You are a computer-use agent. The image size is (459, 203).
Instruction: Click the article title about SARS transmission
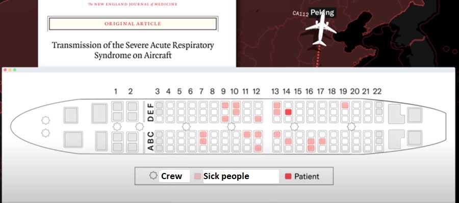point(133,50)
